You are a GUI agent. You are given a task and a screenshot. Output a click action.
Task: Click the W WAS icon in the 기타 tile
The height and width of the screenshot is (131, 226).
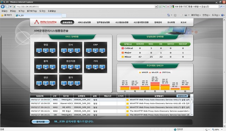95,67
